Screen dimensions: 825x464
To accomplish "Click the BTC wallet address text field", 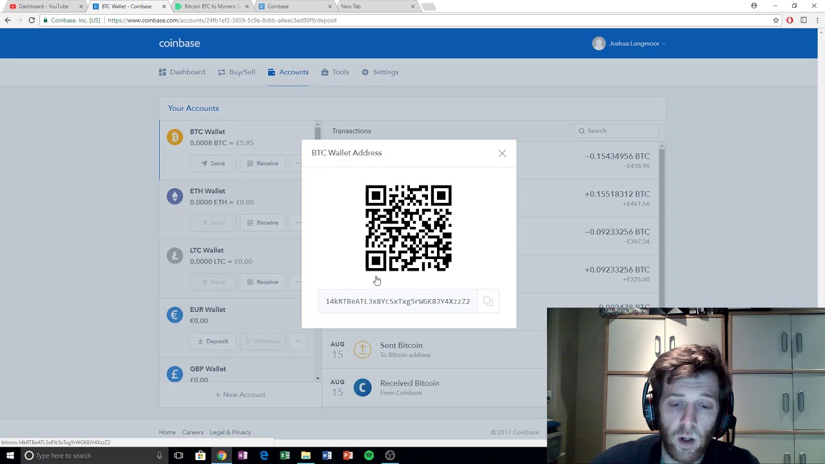I will coord(398,302).
